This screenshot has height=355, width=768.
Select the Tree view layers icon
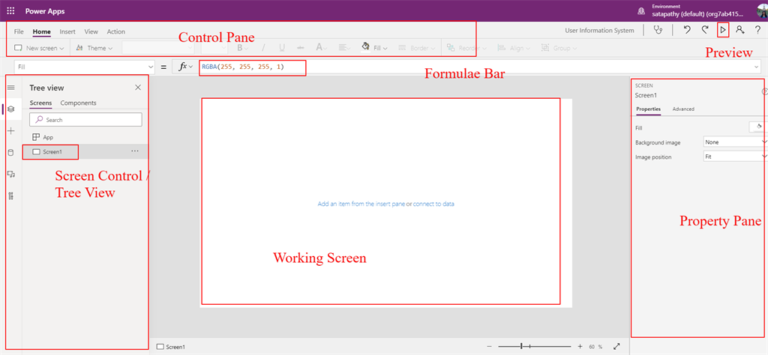[11, 109]
